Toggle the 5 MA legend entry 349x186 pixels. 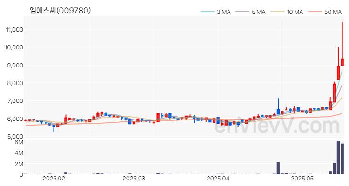click(250, 12)
